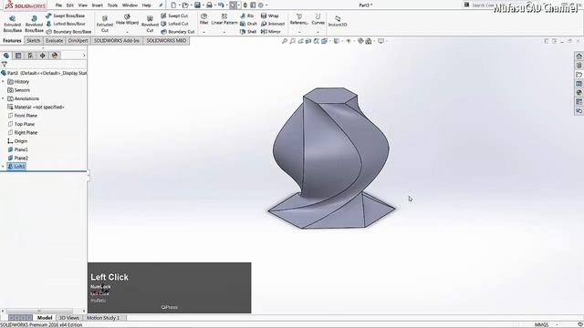Screen dimensions: 584x328
Task: Click the New document icon
Action: 173,5
